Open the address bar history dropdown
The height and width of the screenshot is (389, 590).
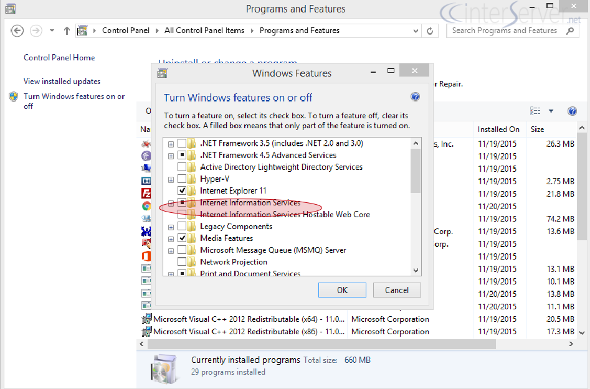pyautogui.click(x=416, y=31)
